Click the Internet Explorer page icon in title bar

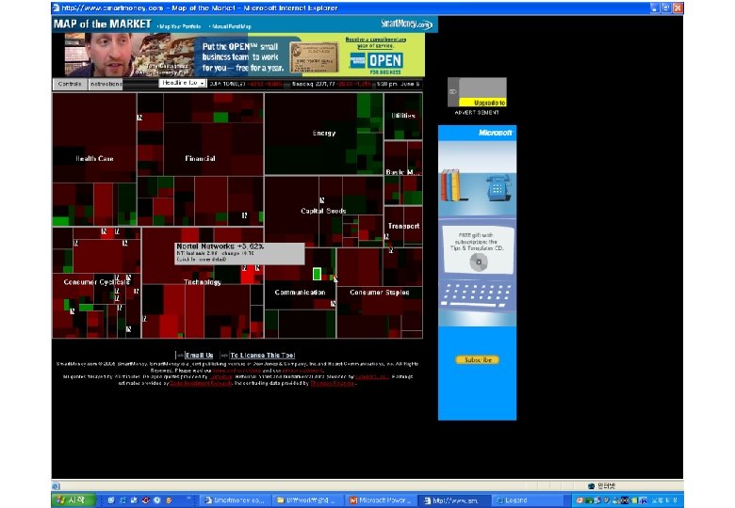(x=57, y=8)
